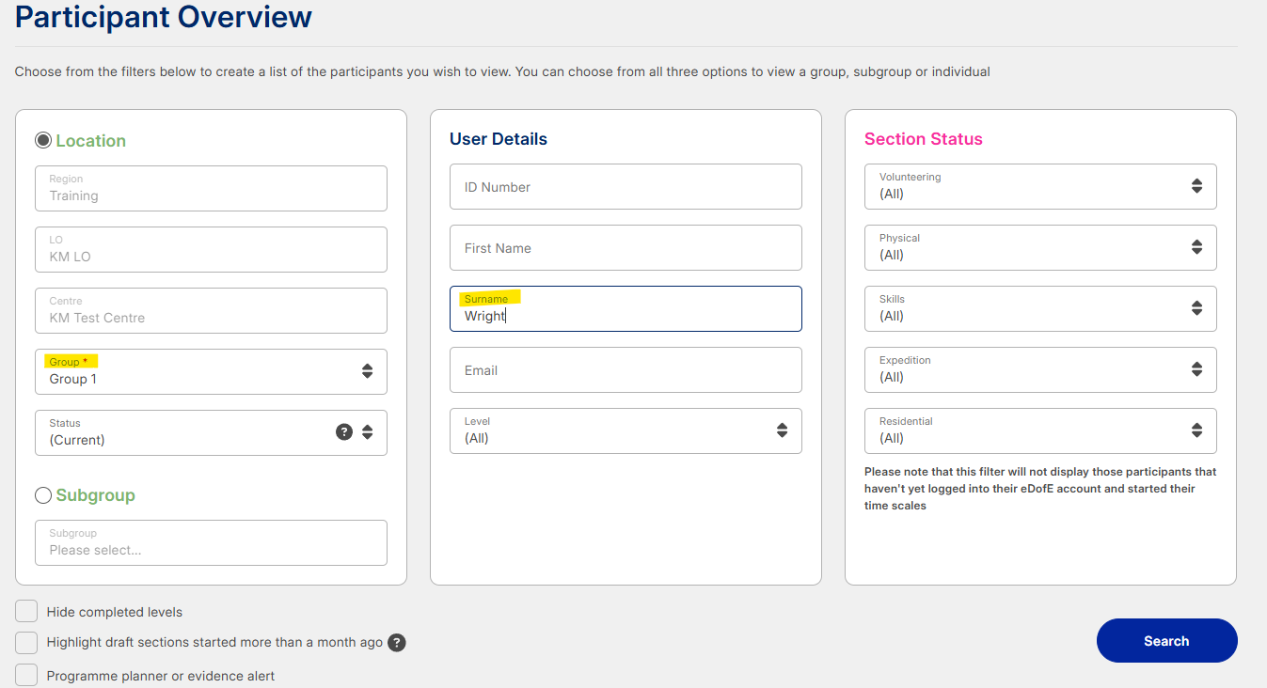Open the Expedition section status dropdown
Screen dimensions: 1267x688
tap(1040, 369)
